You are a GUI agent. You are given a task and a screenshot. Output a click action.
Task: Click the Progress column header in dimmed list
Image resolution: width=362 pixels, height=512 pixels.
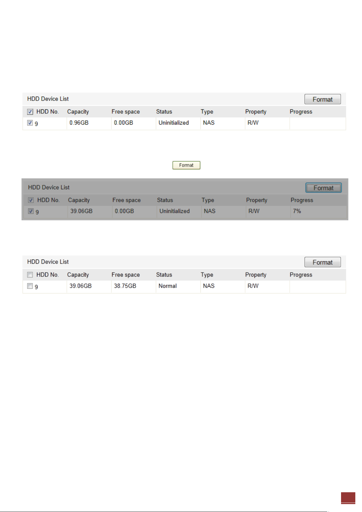[x=302, y=200]
